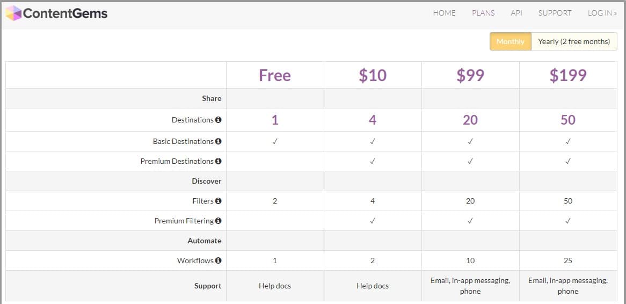Viewport: 626px width, 304px height.
Task: Click the ContentGems brand name text
Action: 65,13
